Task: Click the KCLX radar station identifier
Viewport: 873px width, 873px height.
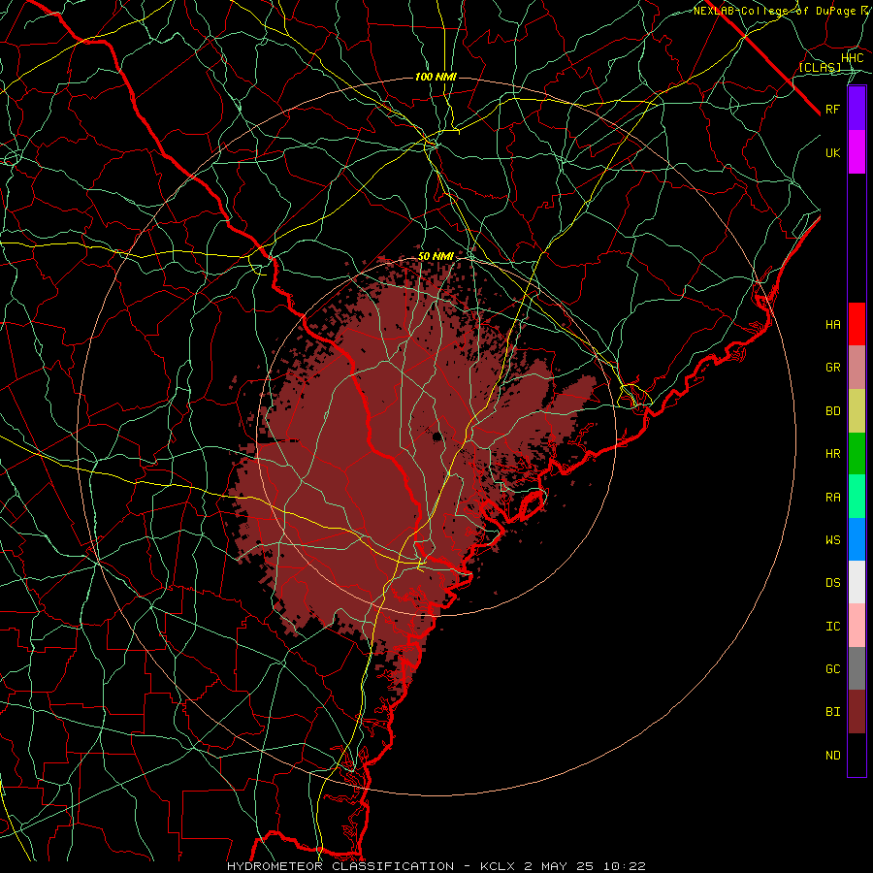Action: click(x=499, y=866)
